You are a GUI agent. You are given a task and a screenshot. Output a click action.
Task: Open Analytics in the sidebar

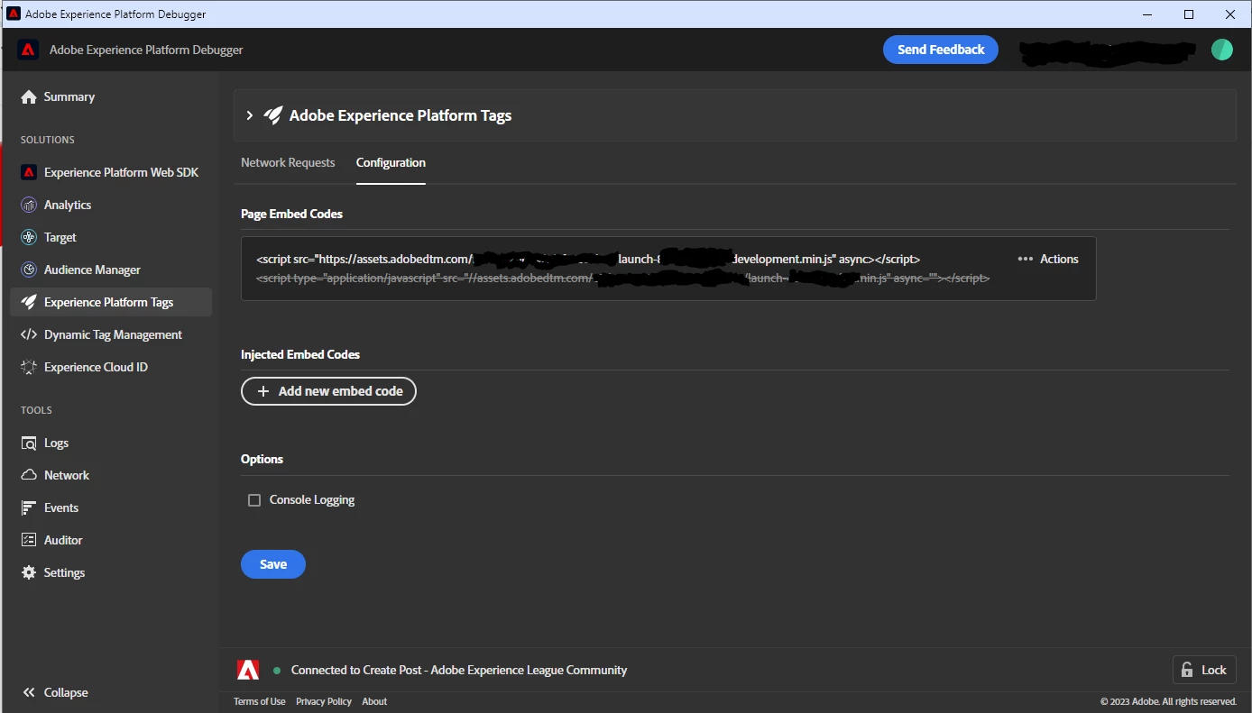click(x=68, y=205)
